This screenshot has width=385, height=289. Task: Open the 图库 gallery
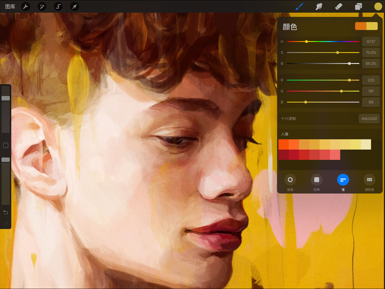tap(10, 6)
